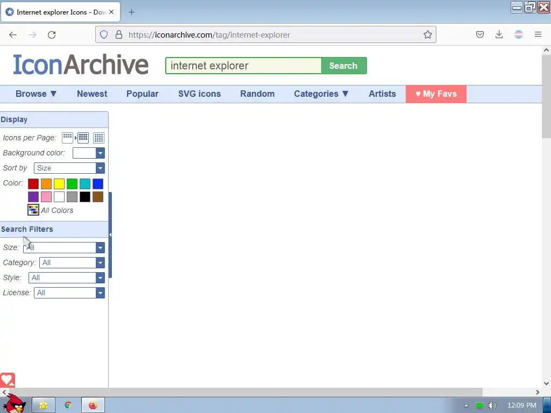This screenshot has width=551, height=413.
Task: Click the Firefox account avatar icon
Action: tap(519, 34)
